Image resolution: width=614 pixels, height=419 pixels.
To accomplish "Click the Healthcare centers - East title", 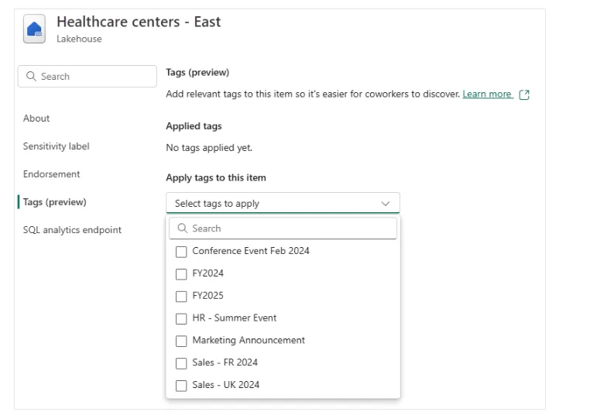I will [139, 22].
